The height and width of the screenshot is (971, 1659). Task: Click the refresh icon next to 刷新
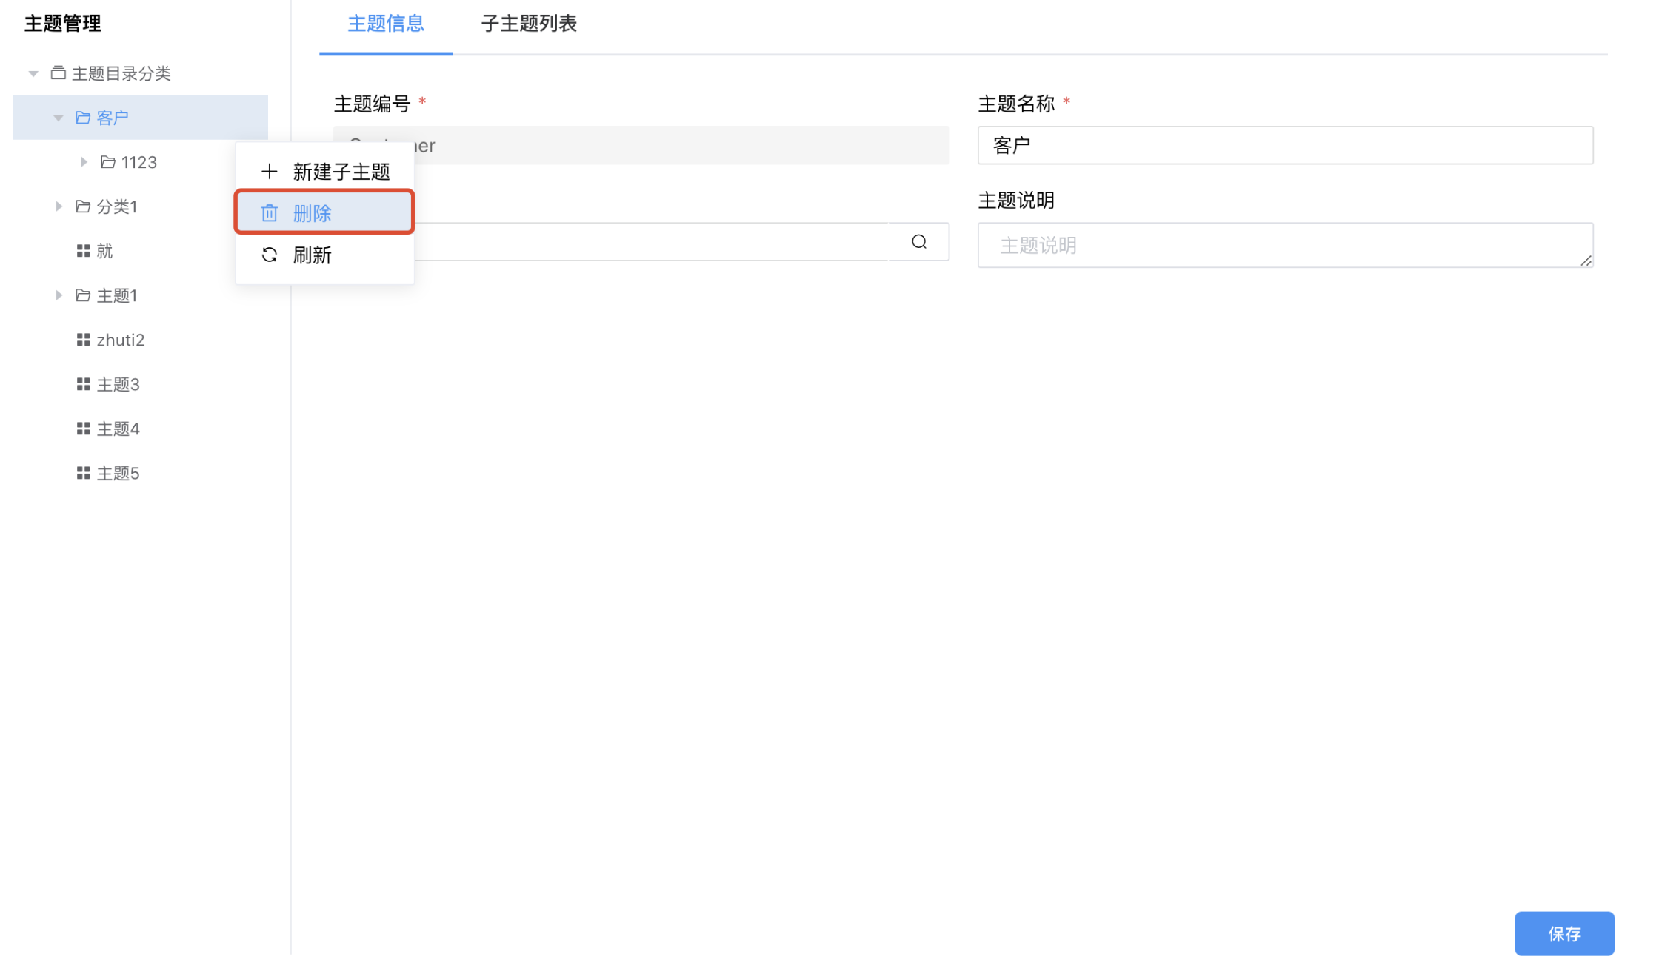[x=269, y=255]
